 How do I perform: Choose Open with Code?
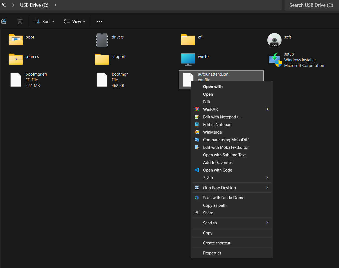(x=232, y=170)
